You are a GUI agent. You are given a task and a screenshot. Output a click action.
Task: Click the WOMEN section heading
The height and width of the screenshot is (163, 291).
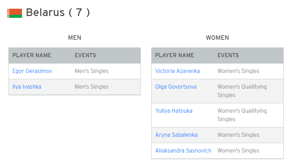(217, 38)
